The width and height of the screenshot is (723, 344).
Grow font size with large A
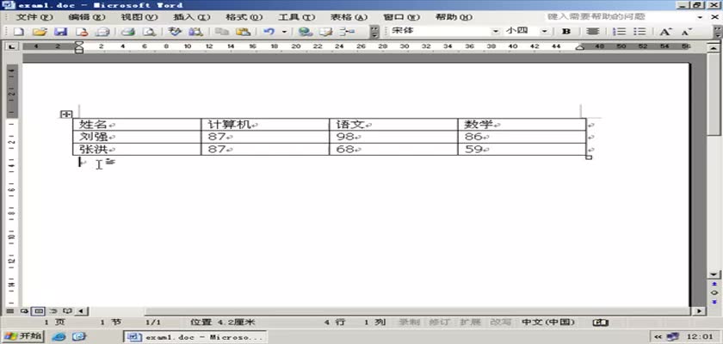664,31
